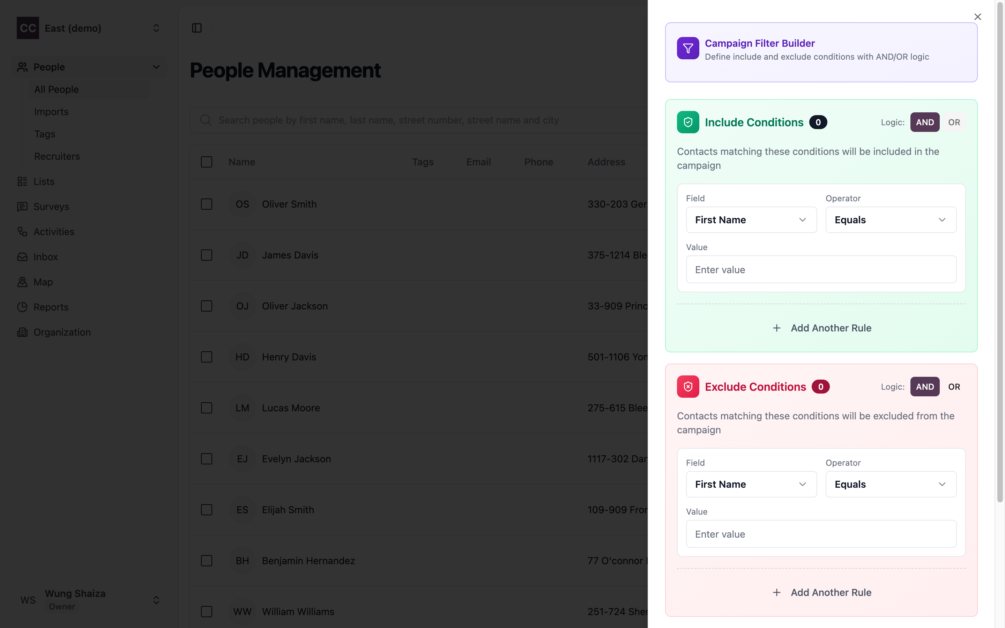This screenshot has height=628, width=1005.
Task: Open Include Field dropdown showing First Name
Action: coord(751,220)
